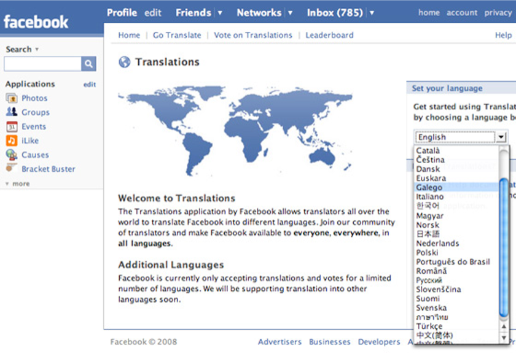Image resolution: width=516 pixels, height=359 pixels.
Task: Select Čeština from the language list
Action: click(x=456, y=160)
